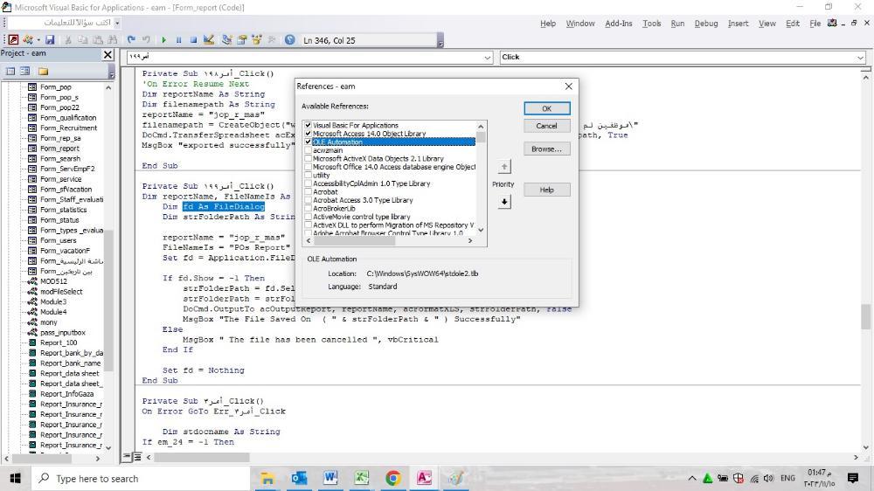Open the Window menu
The image size is (874, 491).
580,24
